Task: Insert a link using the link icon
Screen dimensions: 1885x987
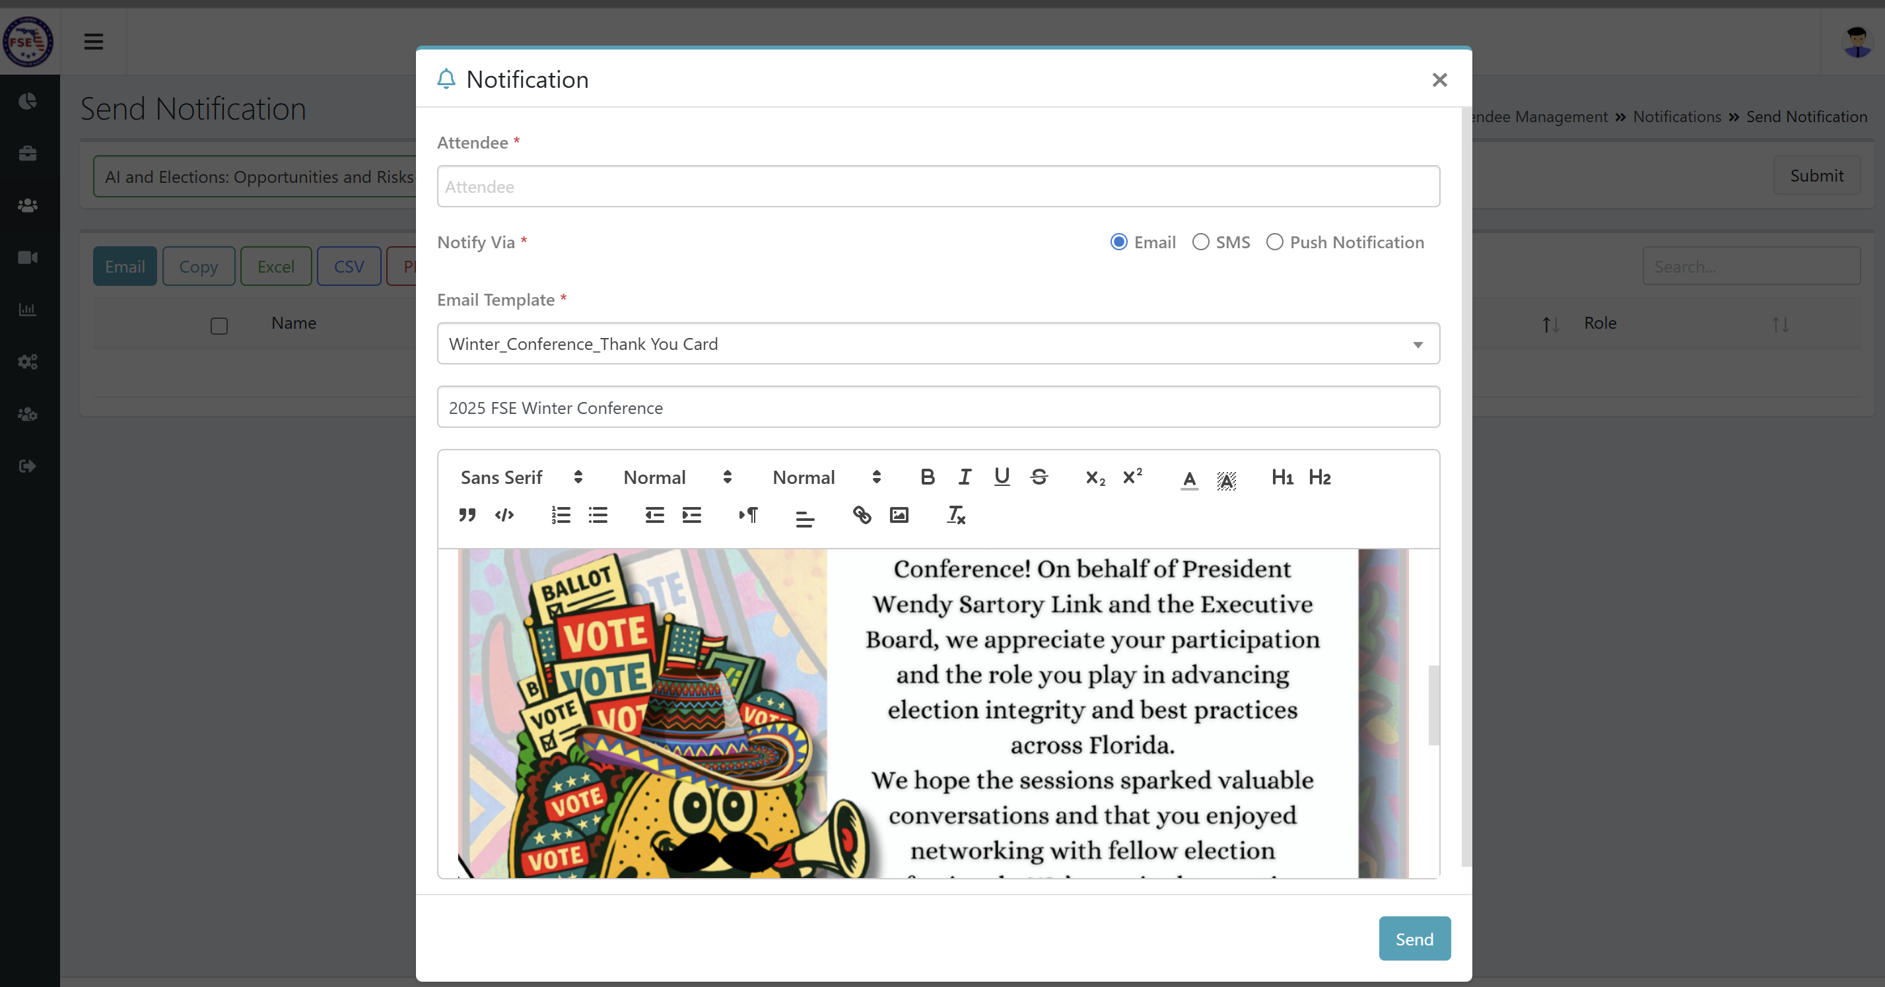Action: (862, 515)
